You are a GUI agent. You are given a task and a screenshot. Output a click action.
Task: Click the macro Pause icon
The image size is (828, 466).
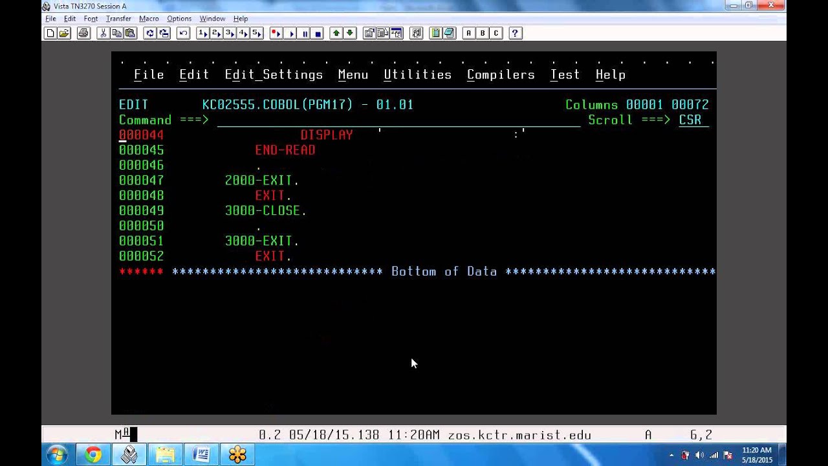(304, 33)
